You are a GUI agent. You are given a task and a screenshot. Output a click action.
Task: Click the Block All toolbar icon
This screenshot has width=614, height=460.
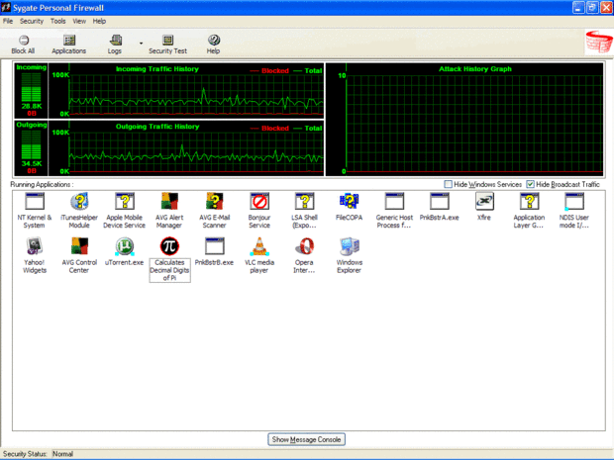(24, 41)
